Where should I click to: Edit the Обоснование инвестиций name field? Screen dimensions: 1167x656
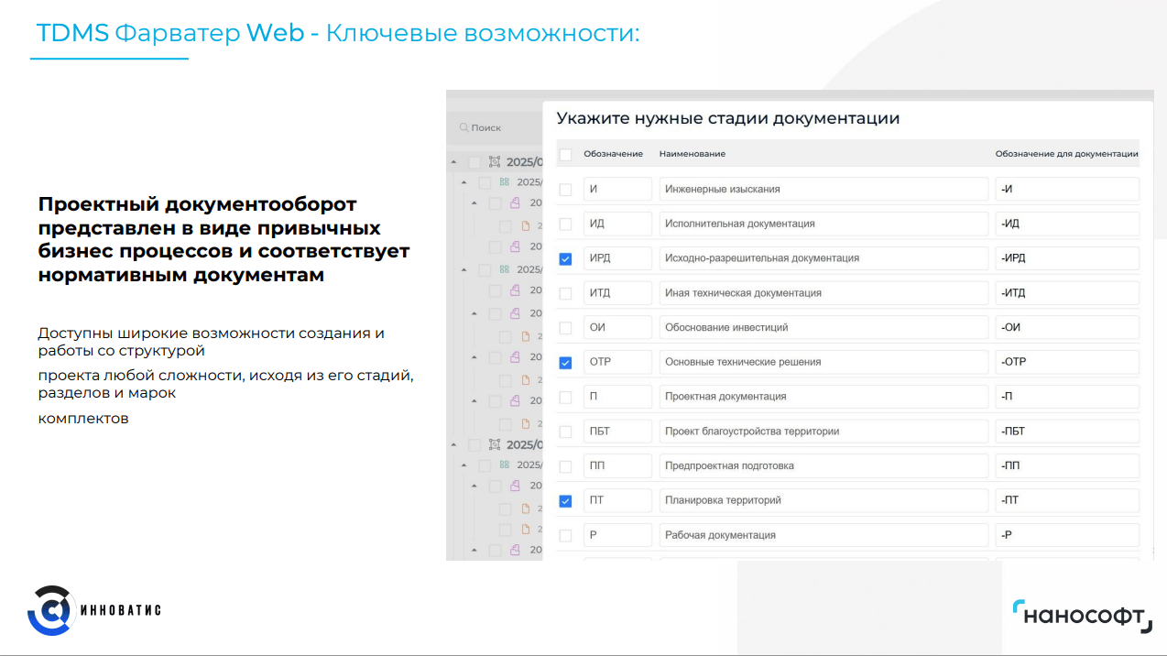point(823,327)
